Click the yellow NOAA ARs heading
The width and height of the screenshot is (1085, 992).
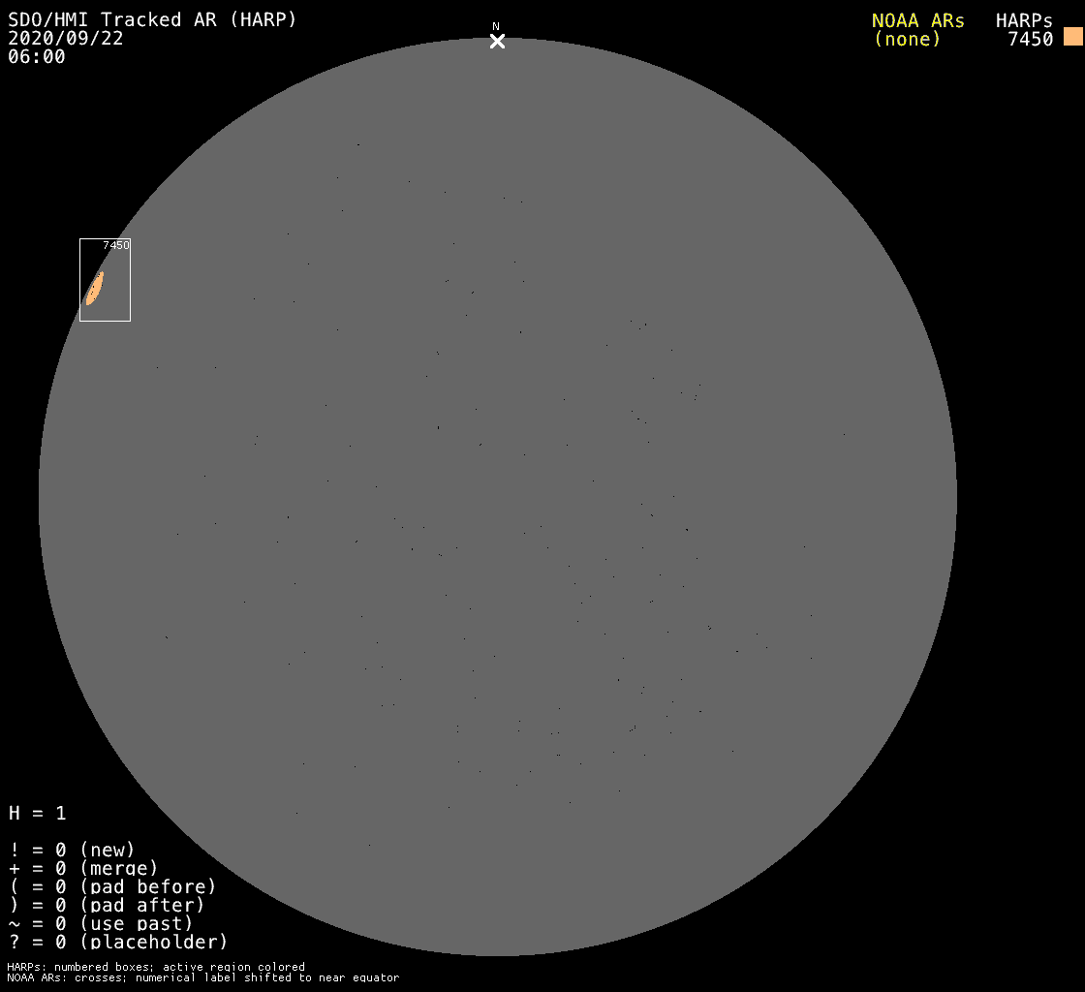point(917,20)
